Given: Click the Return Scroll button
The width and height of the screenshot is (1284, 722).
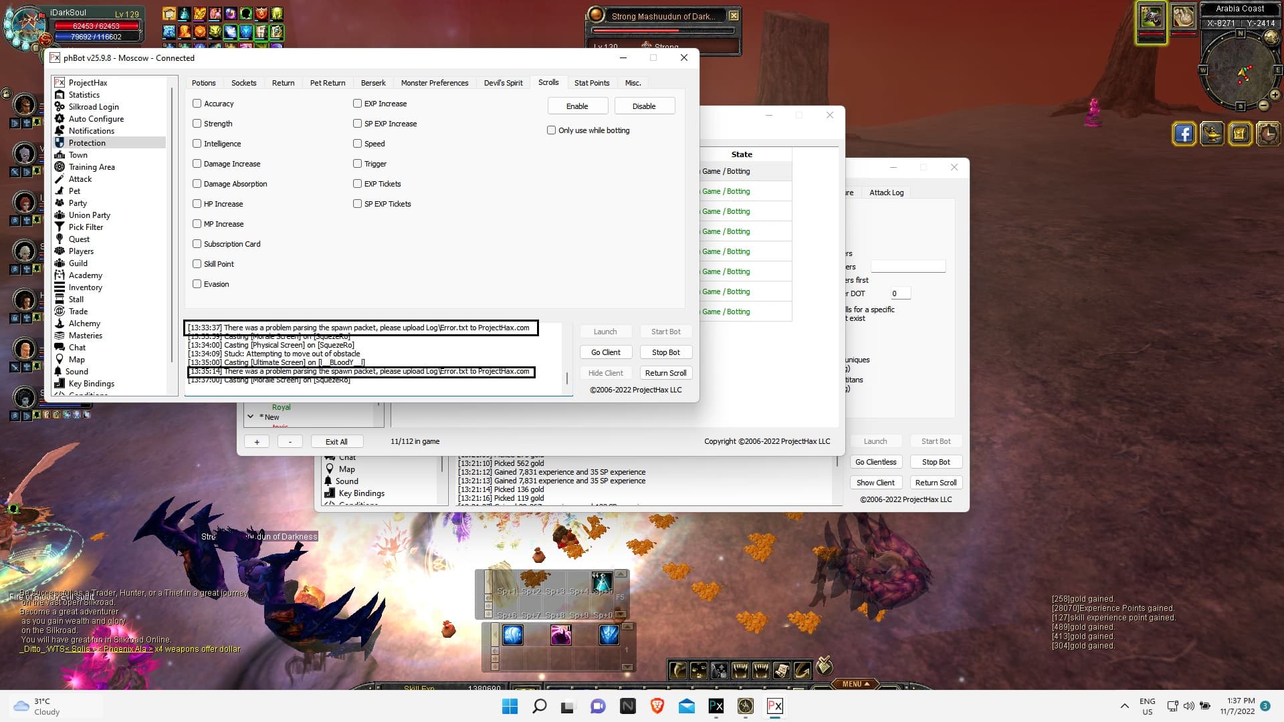Looking at the screenshot, I should pos(665,373).
